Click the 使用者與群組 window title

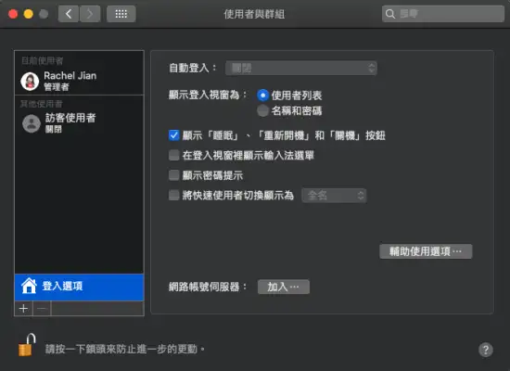[254, 14]
